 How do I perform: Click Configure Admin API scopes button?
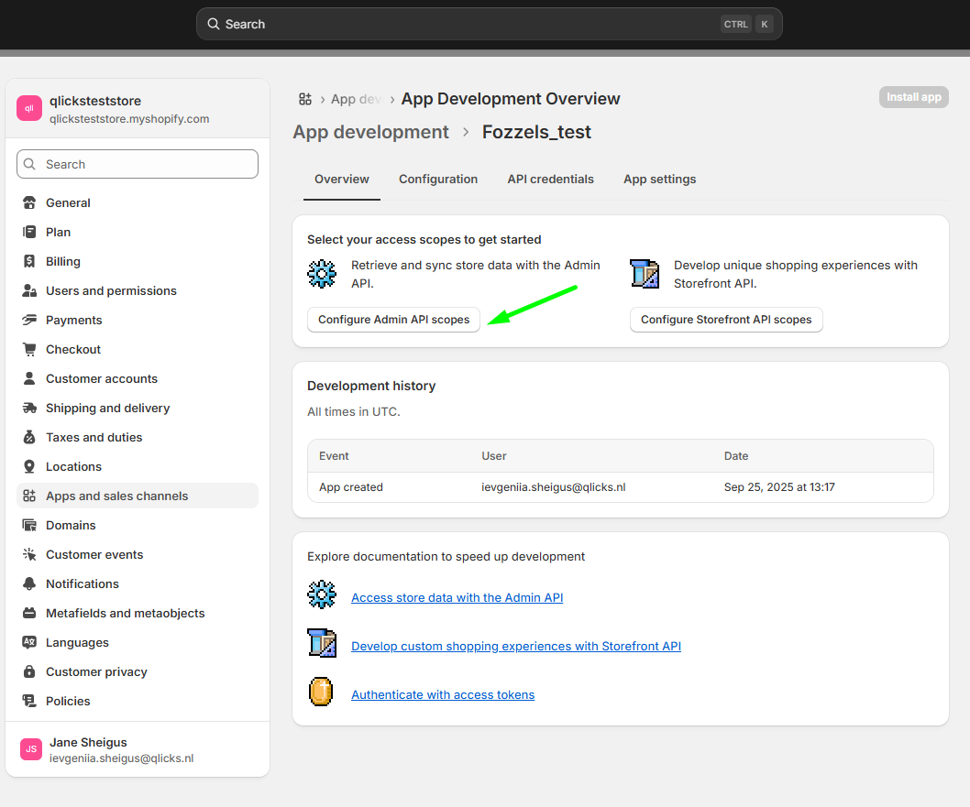(393, 320)
